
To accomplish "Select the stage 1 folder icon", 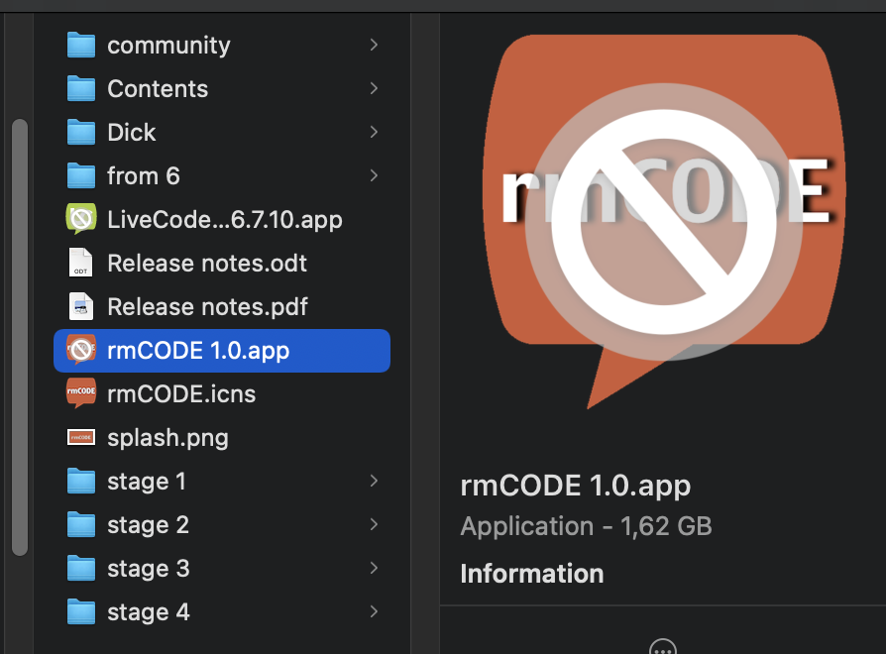I will pyautogui.click(x=81, y=482).
